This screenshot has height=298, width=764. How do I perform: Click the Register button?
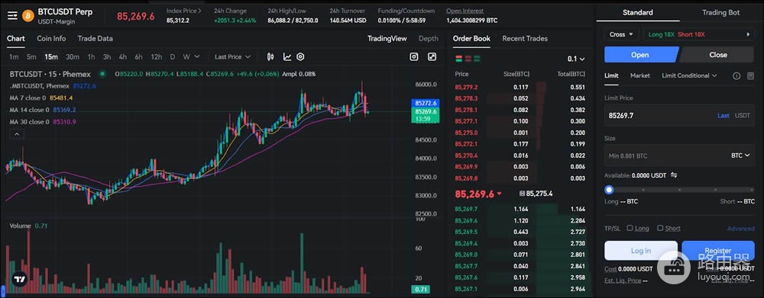(x=717, y=251)
